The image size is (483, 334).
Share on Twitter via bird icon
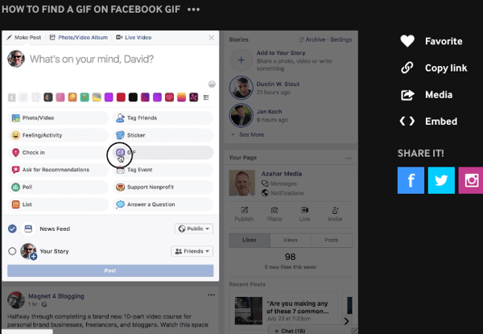click(x=441, y=180)
